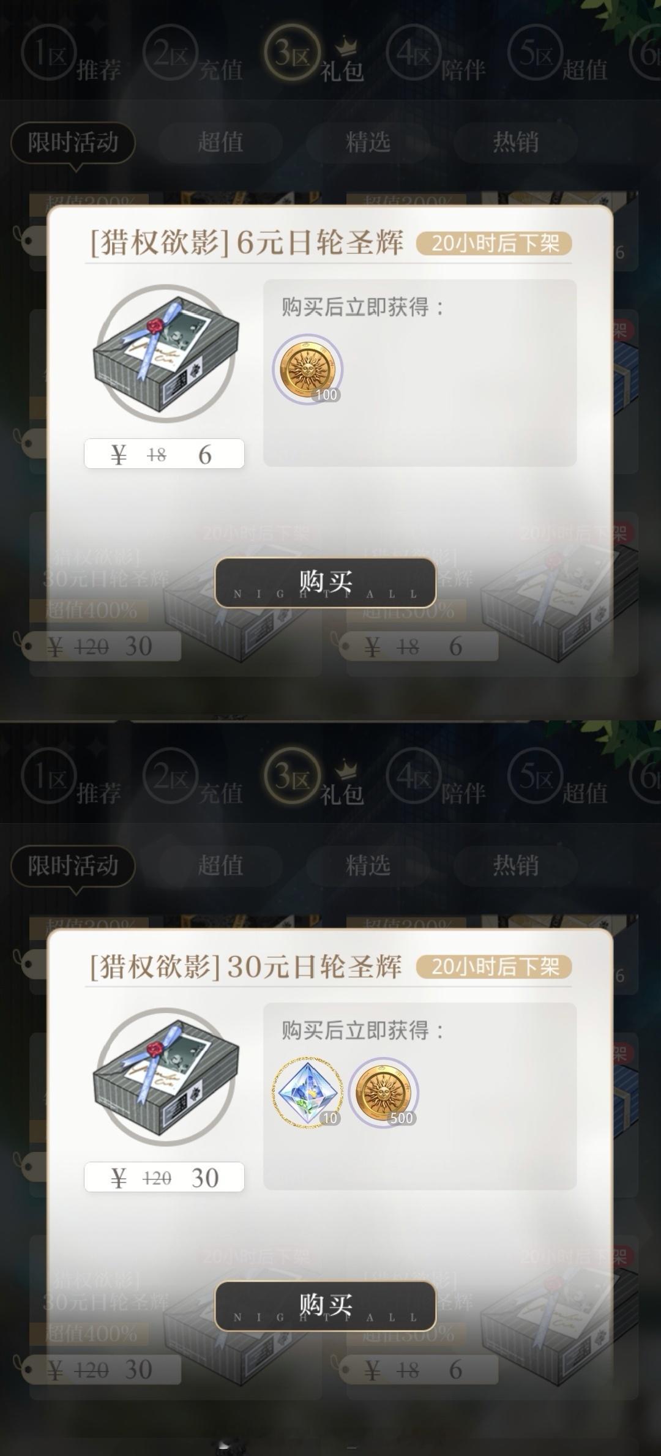
Task: Tap the ¥18 6 price label
Action: (x=164, y=454)
